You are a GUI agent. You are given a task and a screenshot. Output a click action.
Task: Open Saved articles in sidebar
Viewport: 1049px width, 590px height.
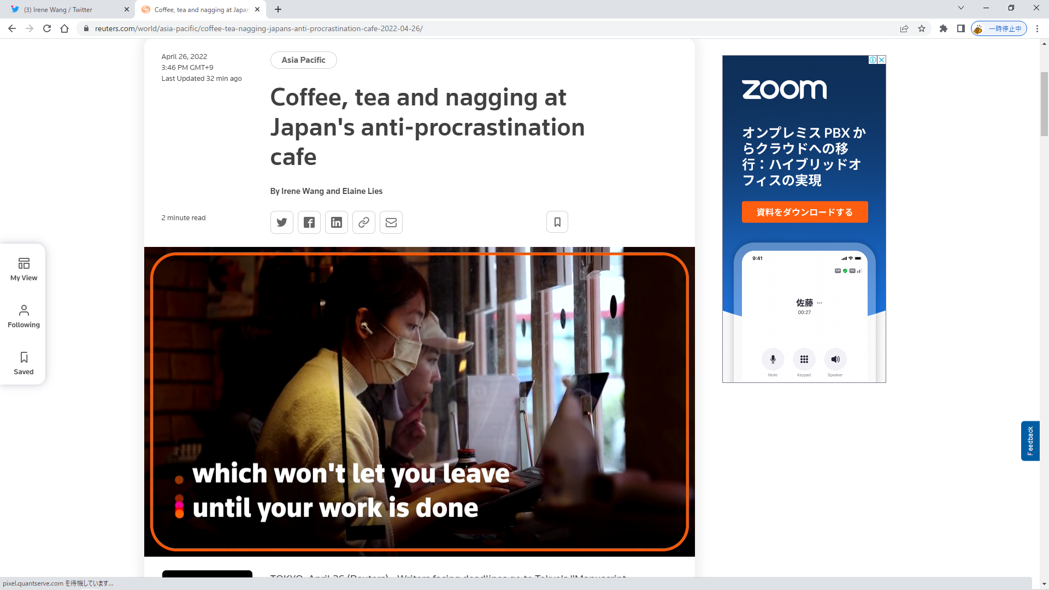point(23,363)
